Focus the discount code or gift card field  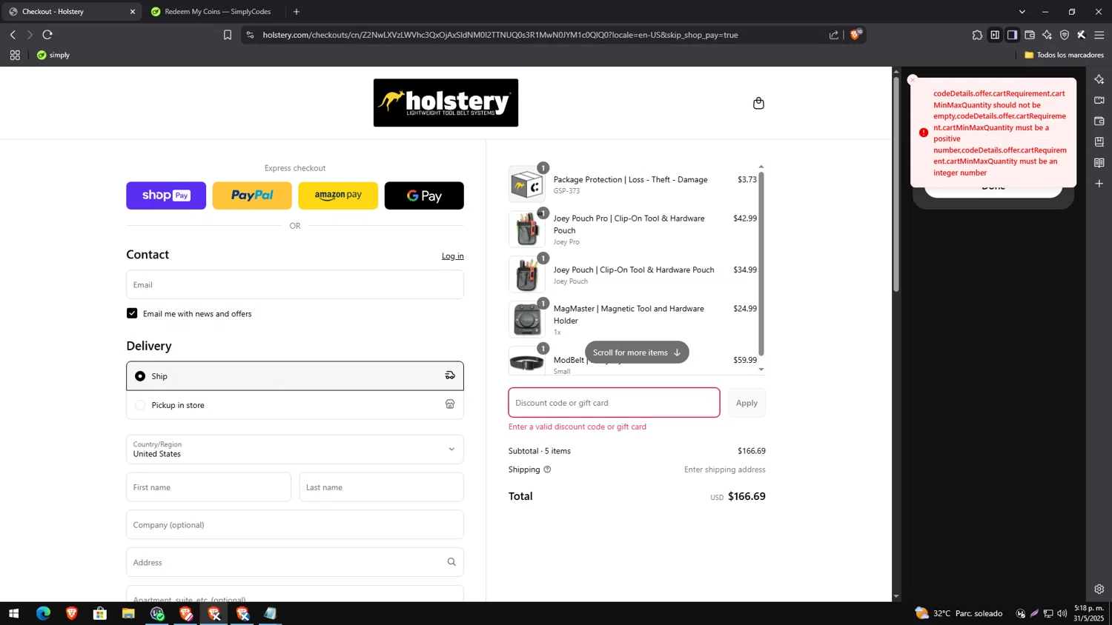614,403
